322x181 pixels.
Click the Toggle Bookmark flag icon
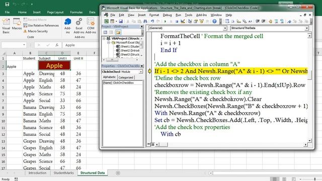point(289,21)
